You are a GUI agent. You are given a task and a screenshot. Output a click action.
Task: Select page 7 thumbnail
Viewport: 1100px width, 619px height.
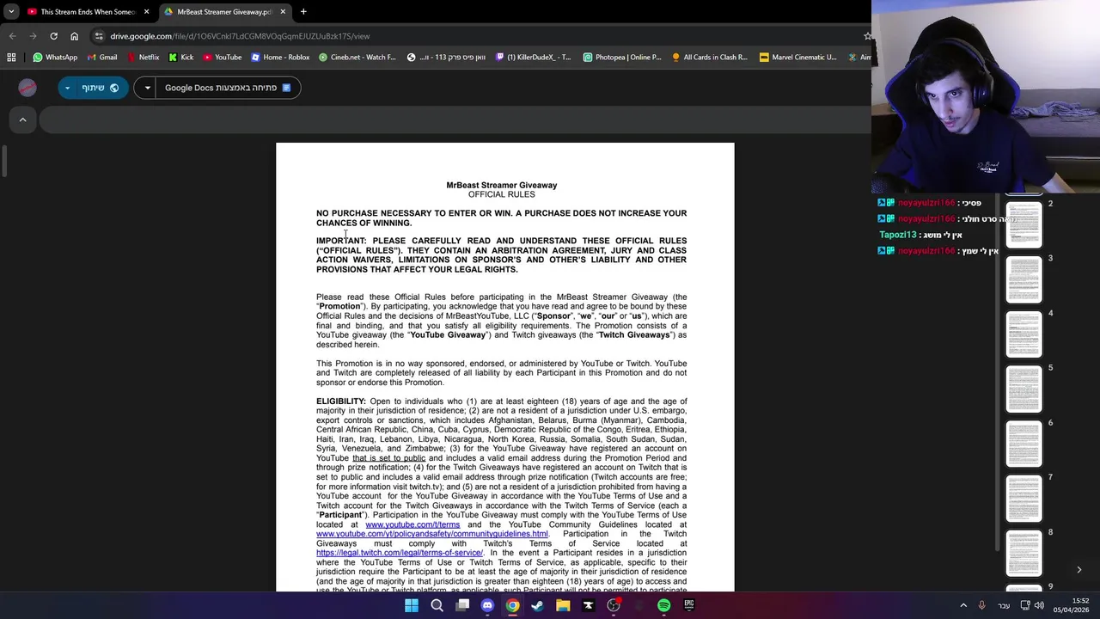(1024, 499)
